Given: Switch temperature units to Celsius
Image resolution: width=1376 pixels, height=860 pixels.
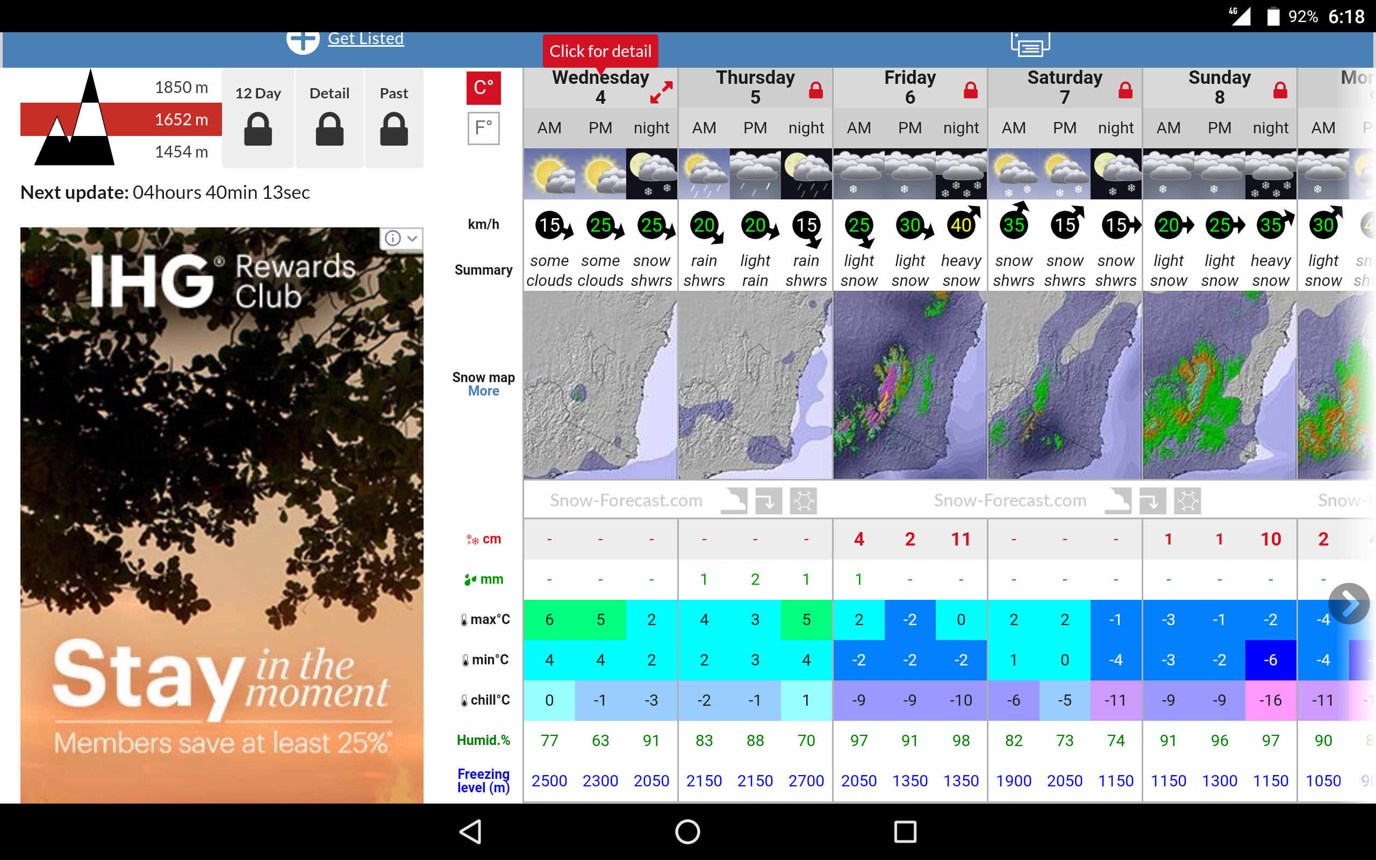Looking at the screenshot, I should 483,88.
